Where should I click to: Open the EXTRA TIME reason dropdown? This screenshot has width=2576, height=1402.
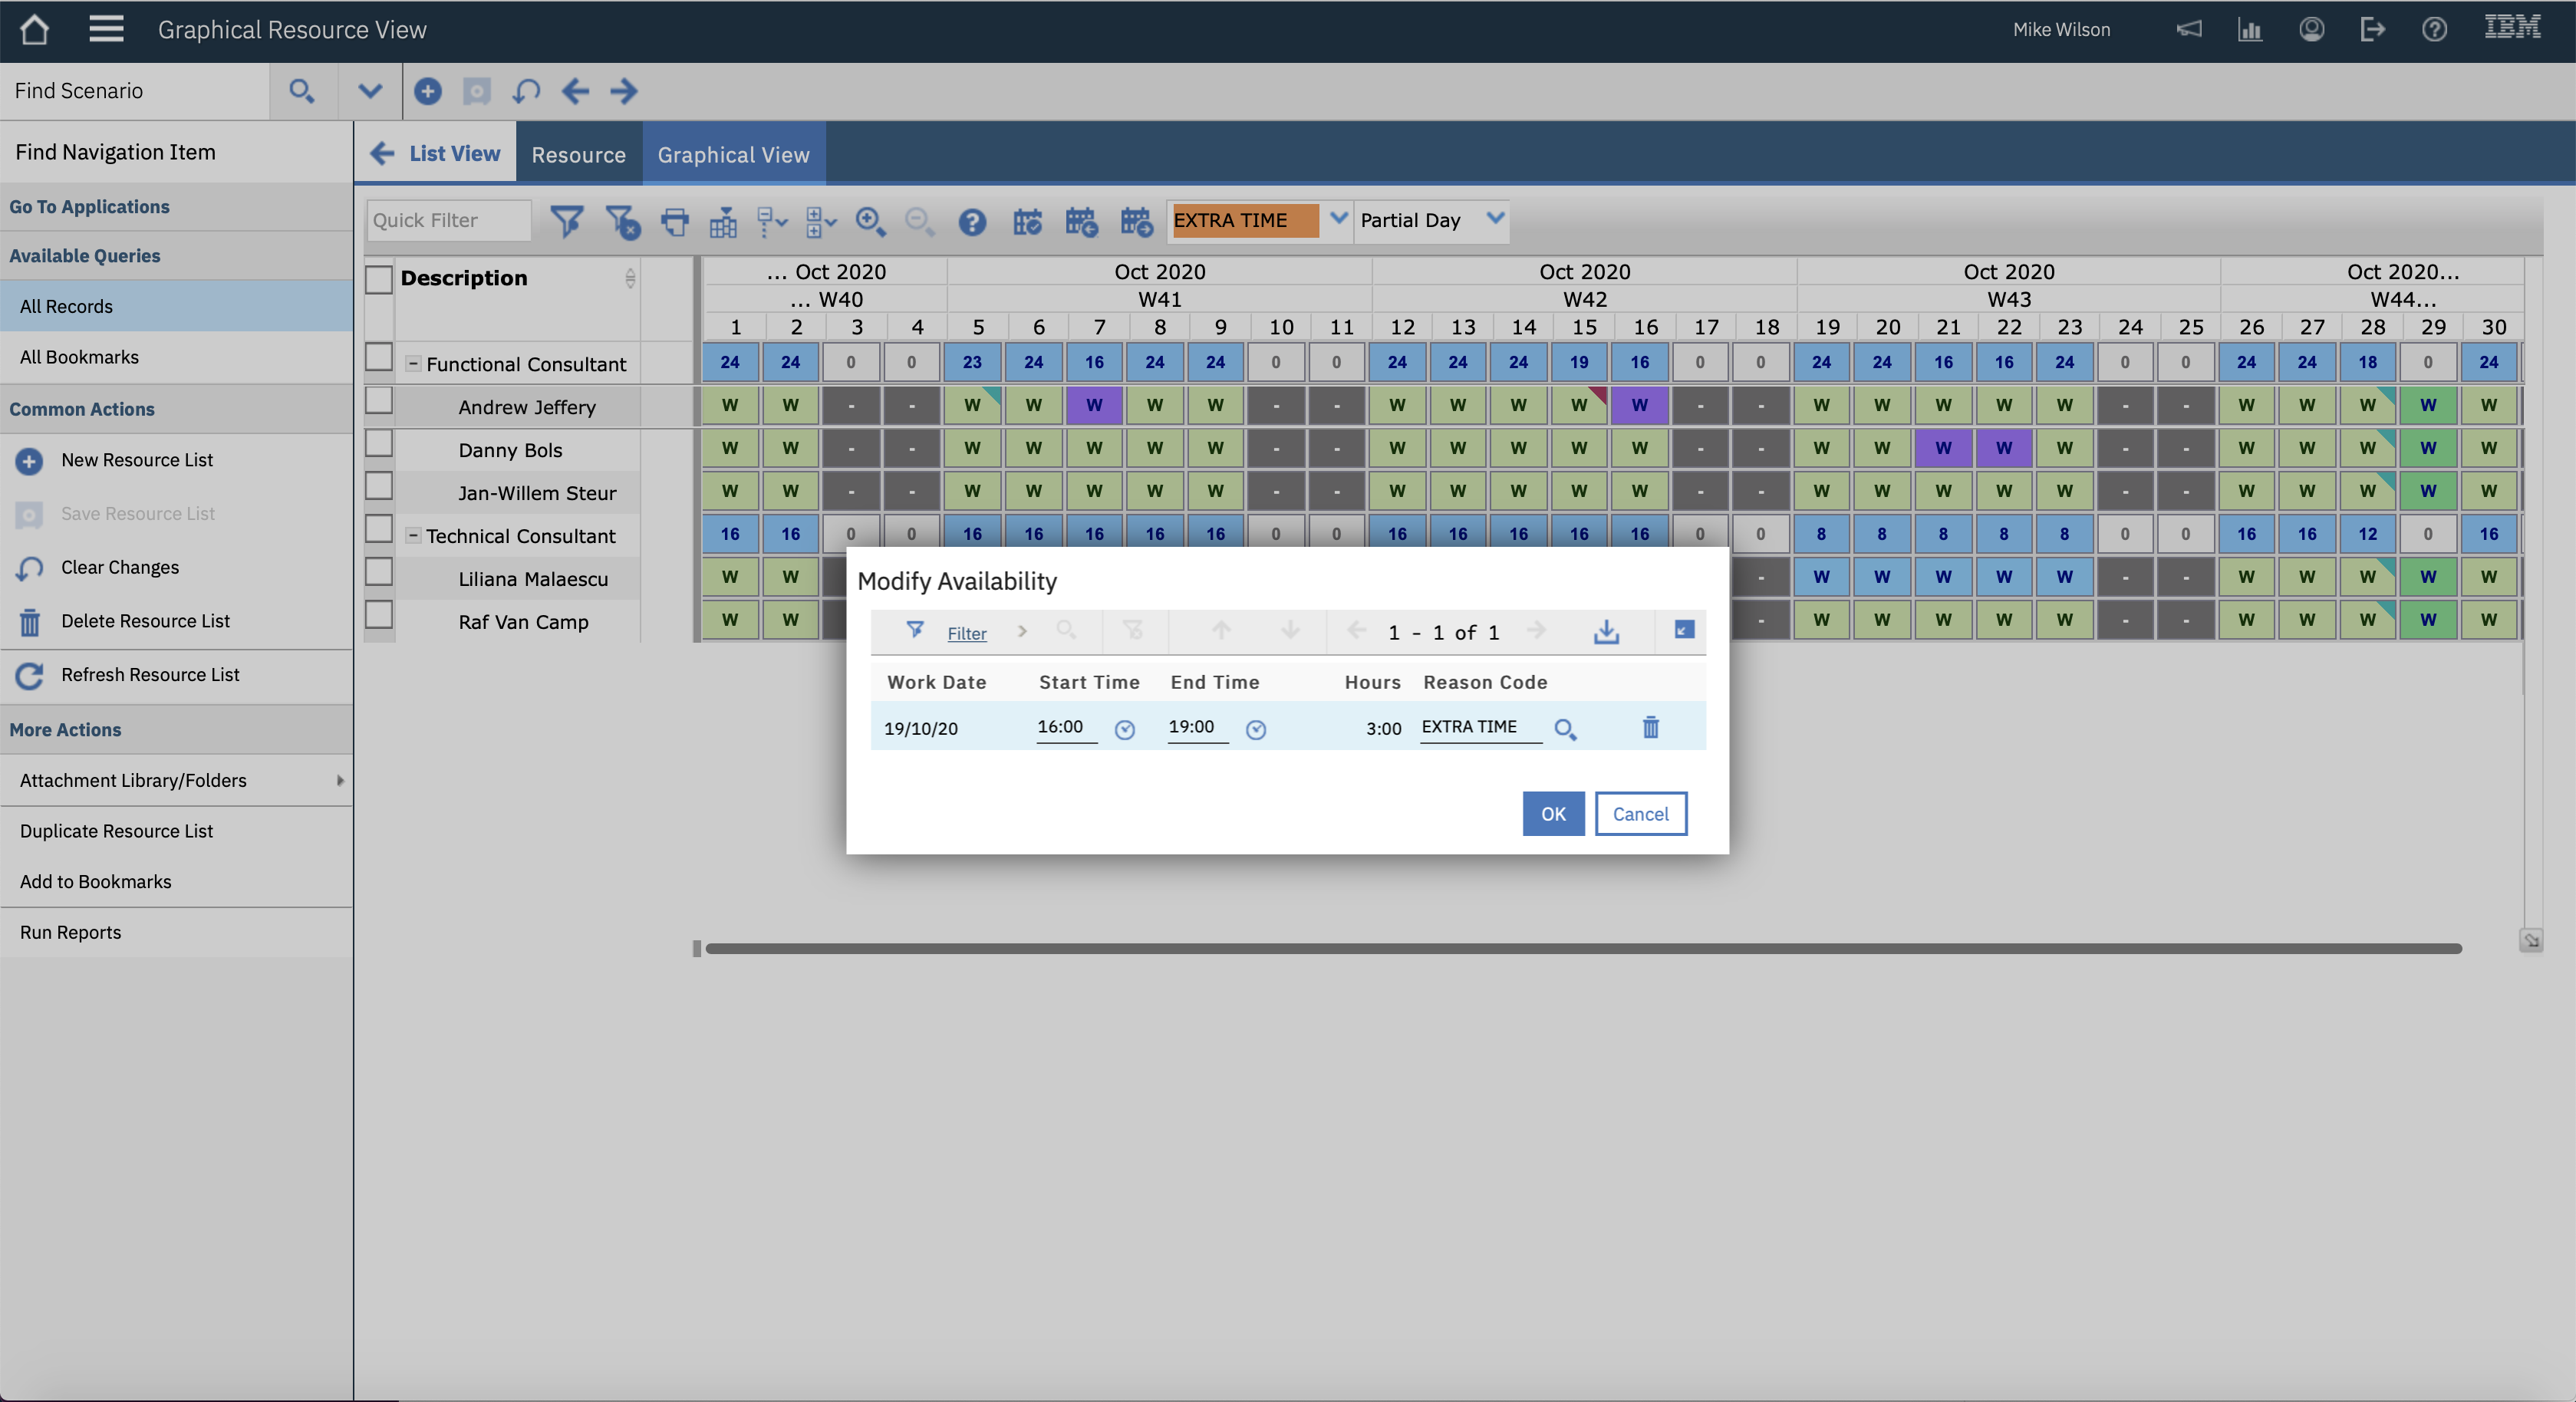coord(1338,219)
